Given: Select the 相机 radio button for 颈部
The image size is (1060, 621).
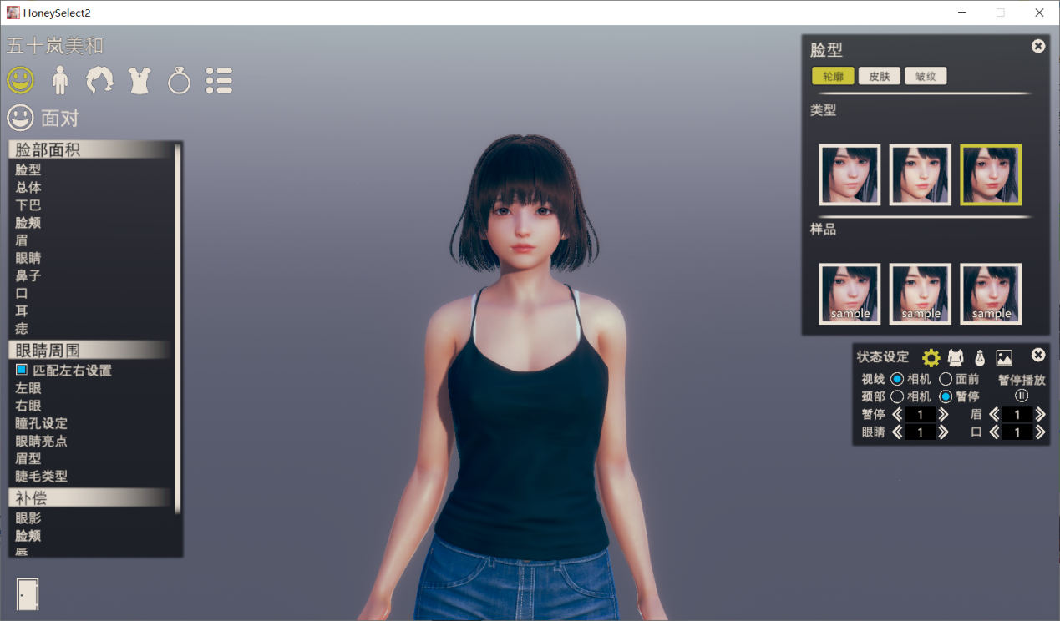Looking at the screenshot, I should tap(895, 396).
